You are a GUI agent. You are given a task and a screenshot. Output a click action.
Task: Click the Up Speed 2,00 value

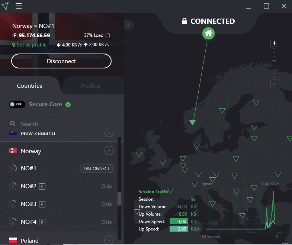click(x=179, y=229)
